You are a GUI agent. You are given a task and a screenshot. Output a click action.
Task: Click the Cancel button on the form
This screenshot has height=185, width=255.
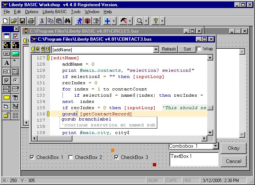click(x=234, y=161)
